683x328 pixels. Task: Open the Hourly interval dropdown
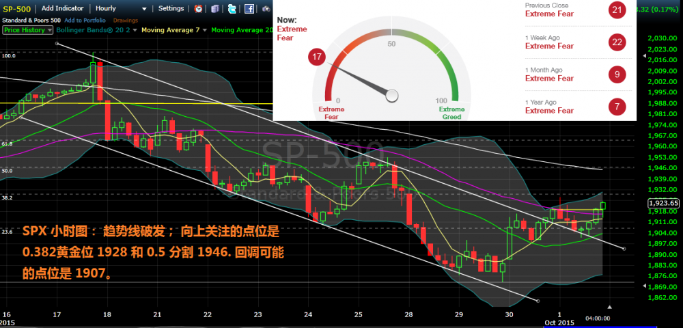[121, 8]
